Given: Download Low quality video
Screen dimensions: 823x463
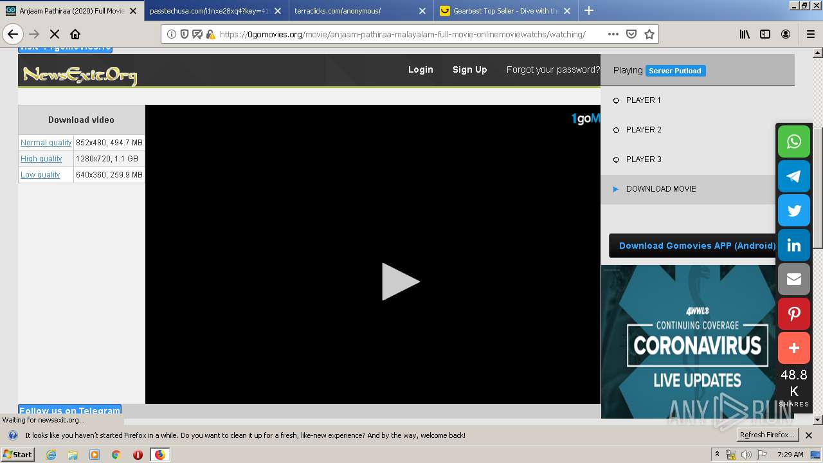Looking at the screenshot, I should pyautogui.click(x=40, y=175).
